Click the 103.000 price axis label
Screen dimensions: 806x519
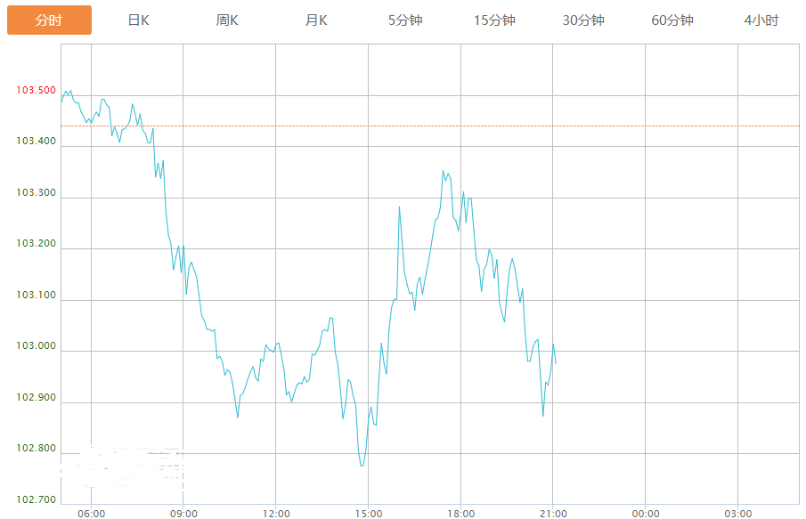pyautogui.click(x=36, y=346)
